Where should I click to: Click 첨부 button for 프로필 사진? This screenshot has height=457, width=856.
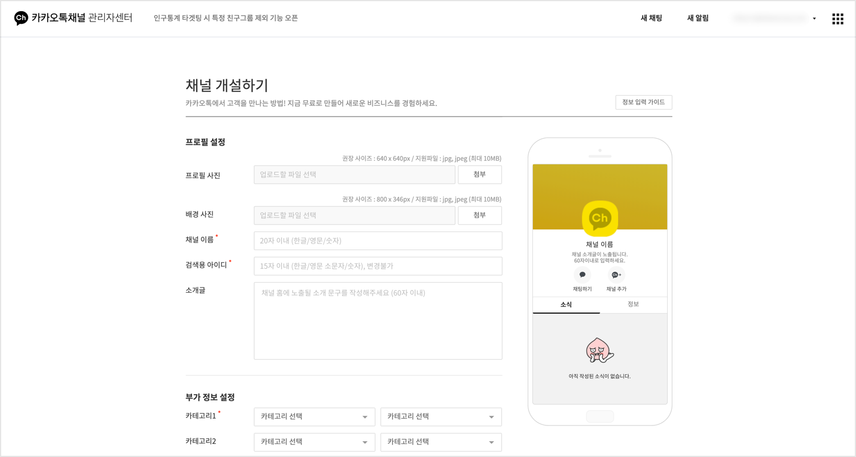pos(479,174)
